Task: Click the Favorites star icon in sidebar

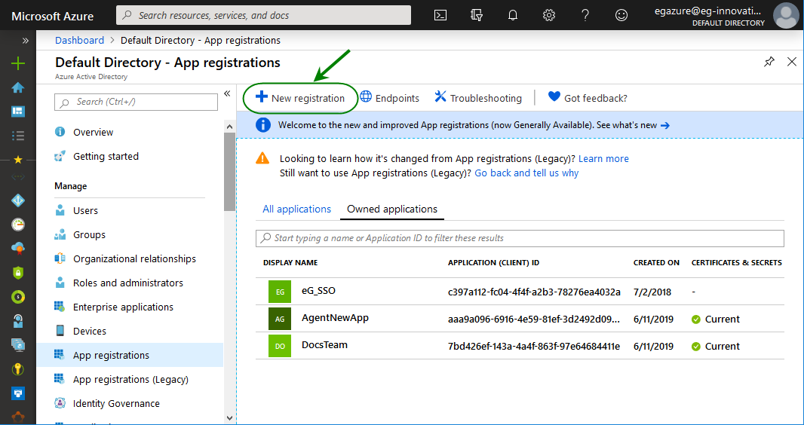Action: [18, 160]
